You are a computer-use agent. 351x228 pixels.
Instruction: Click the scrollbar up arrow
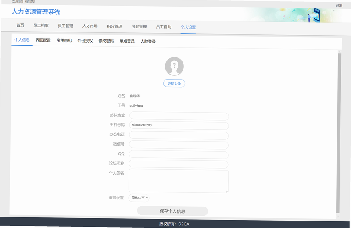(x=340, y=52)
